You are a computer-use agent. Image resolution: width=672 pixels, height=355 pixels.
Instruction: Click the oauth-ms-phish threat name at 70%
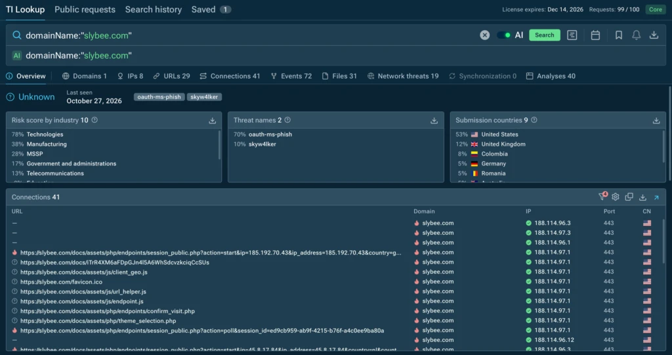point(270,135)
